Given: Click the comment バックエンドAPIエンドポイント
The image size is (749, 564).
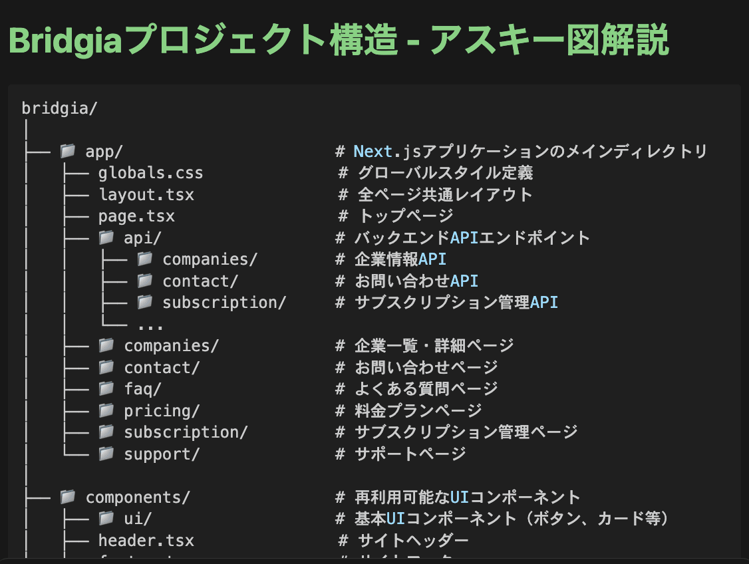Looking at the screenshot, I should click(472, 238).
